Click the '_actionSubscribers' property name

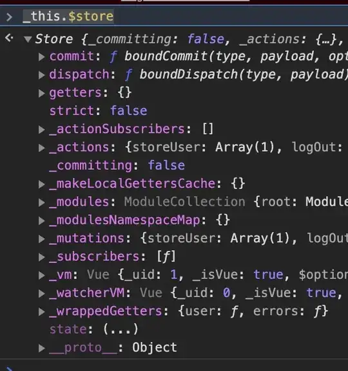(x=117, y=129)
